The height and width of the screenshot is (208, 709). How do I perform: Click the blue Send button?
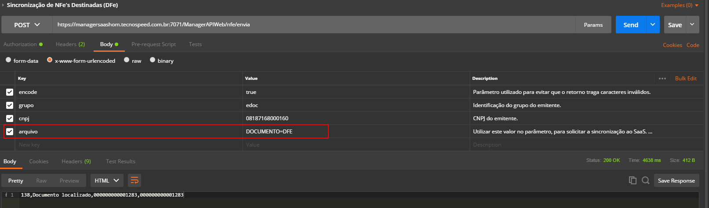point(631,25)
